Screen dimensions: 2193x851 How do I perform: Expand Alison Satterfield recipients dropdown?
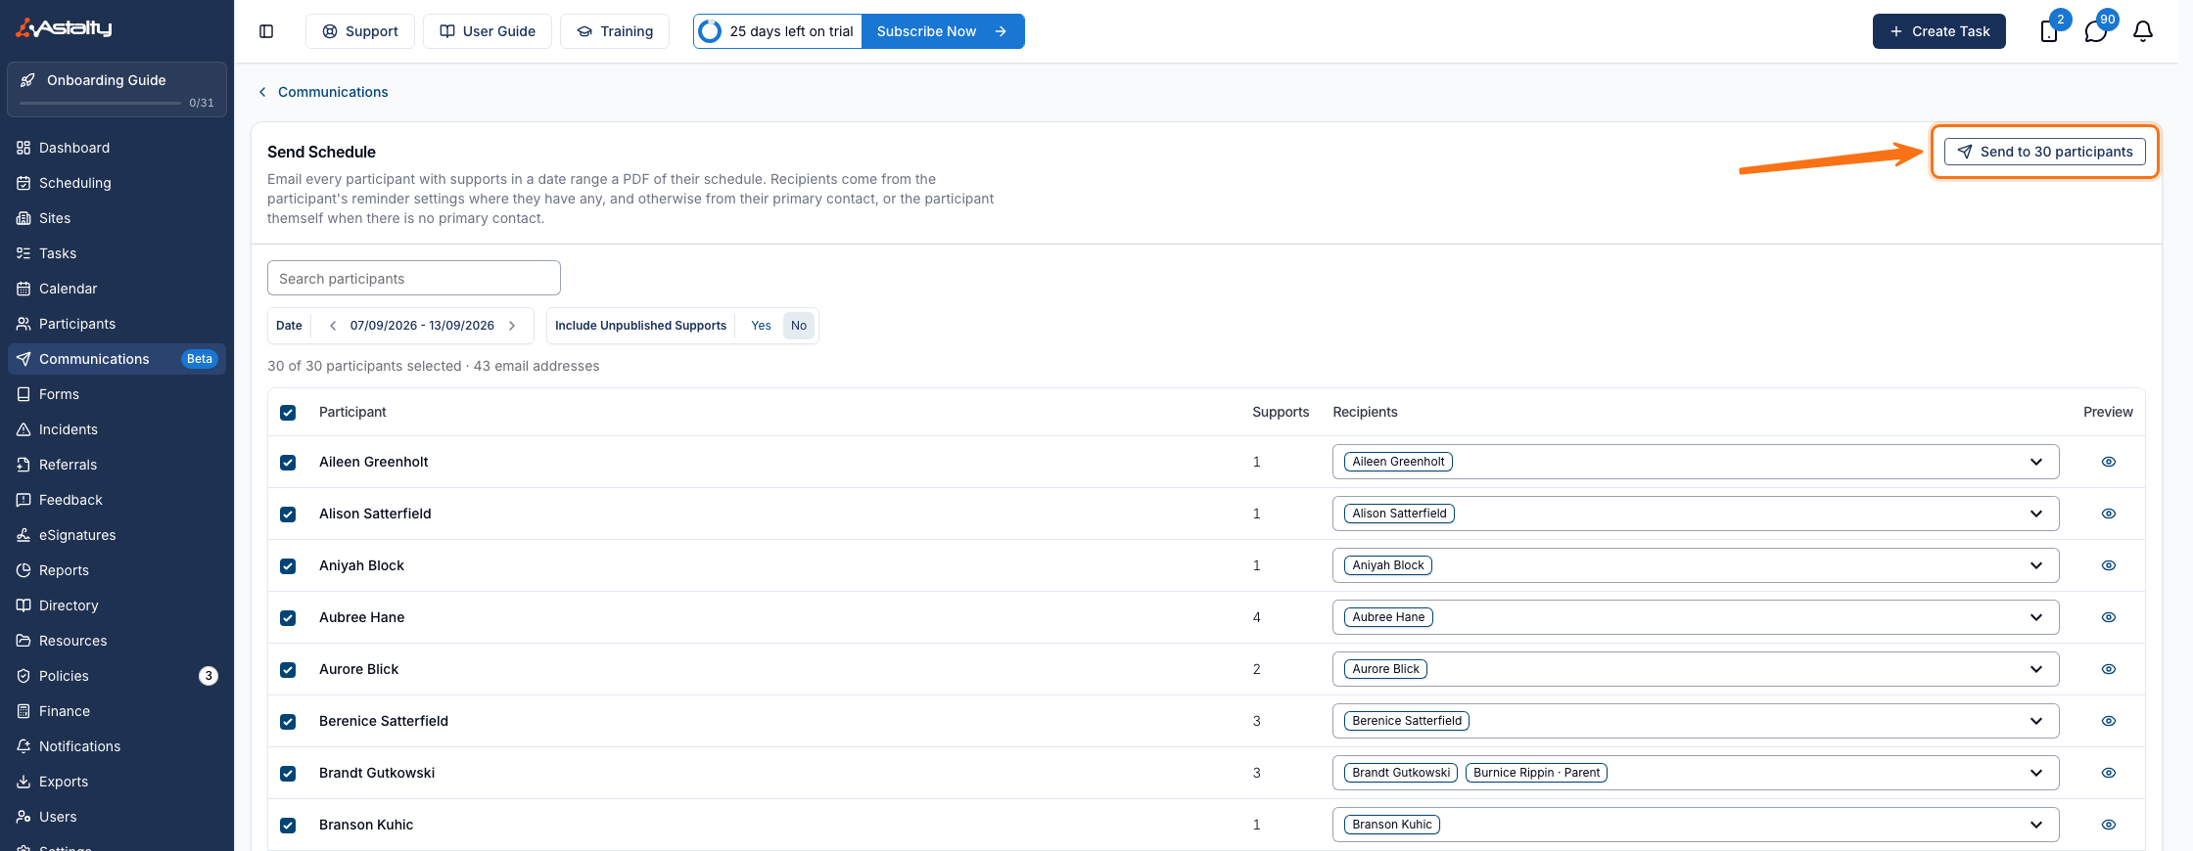point(2036,514)
